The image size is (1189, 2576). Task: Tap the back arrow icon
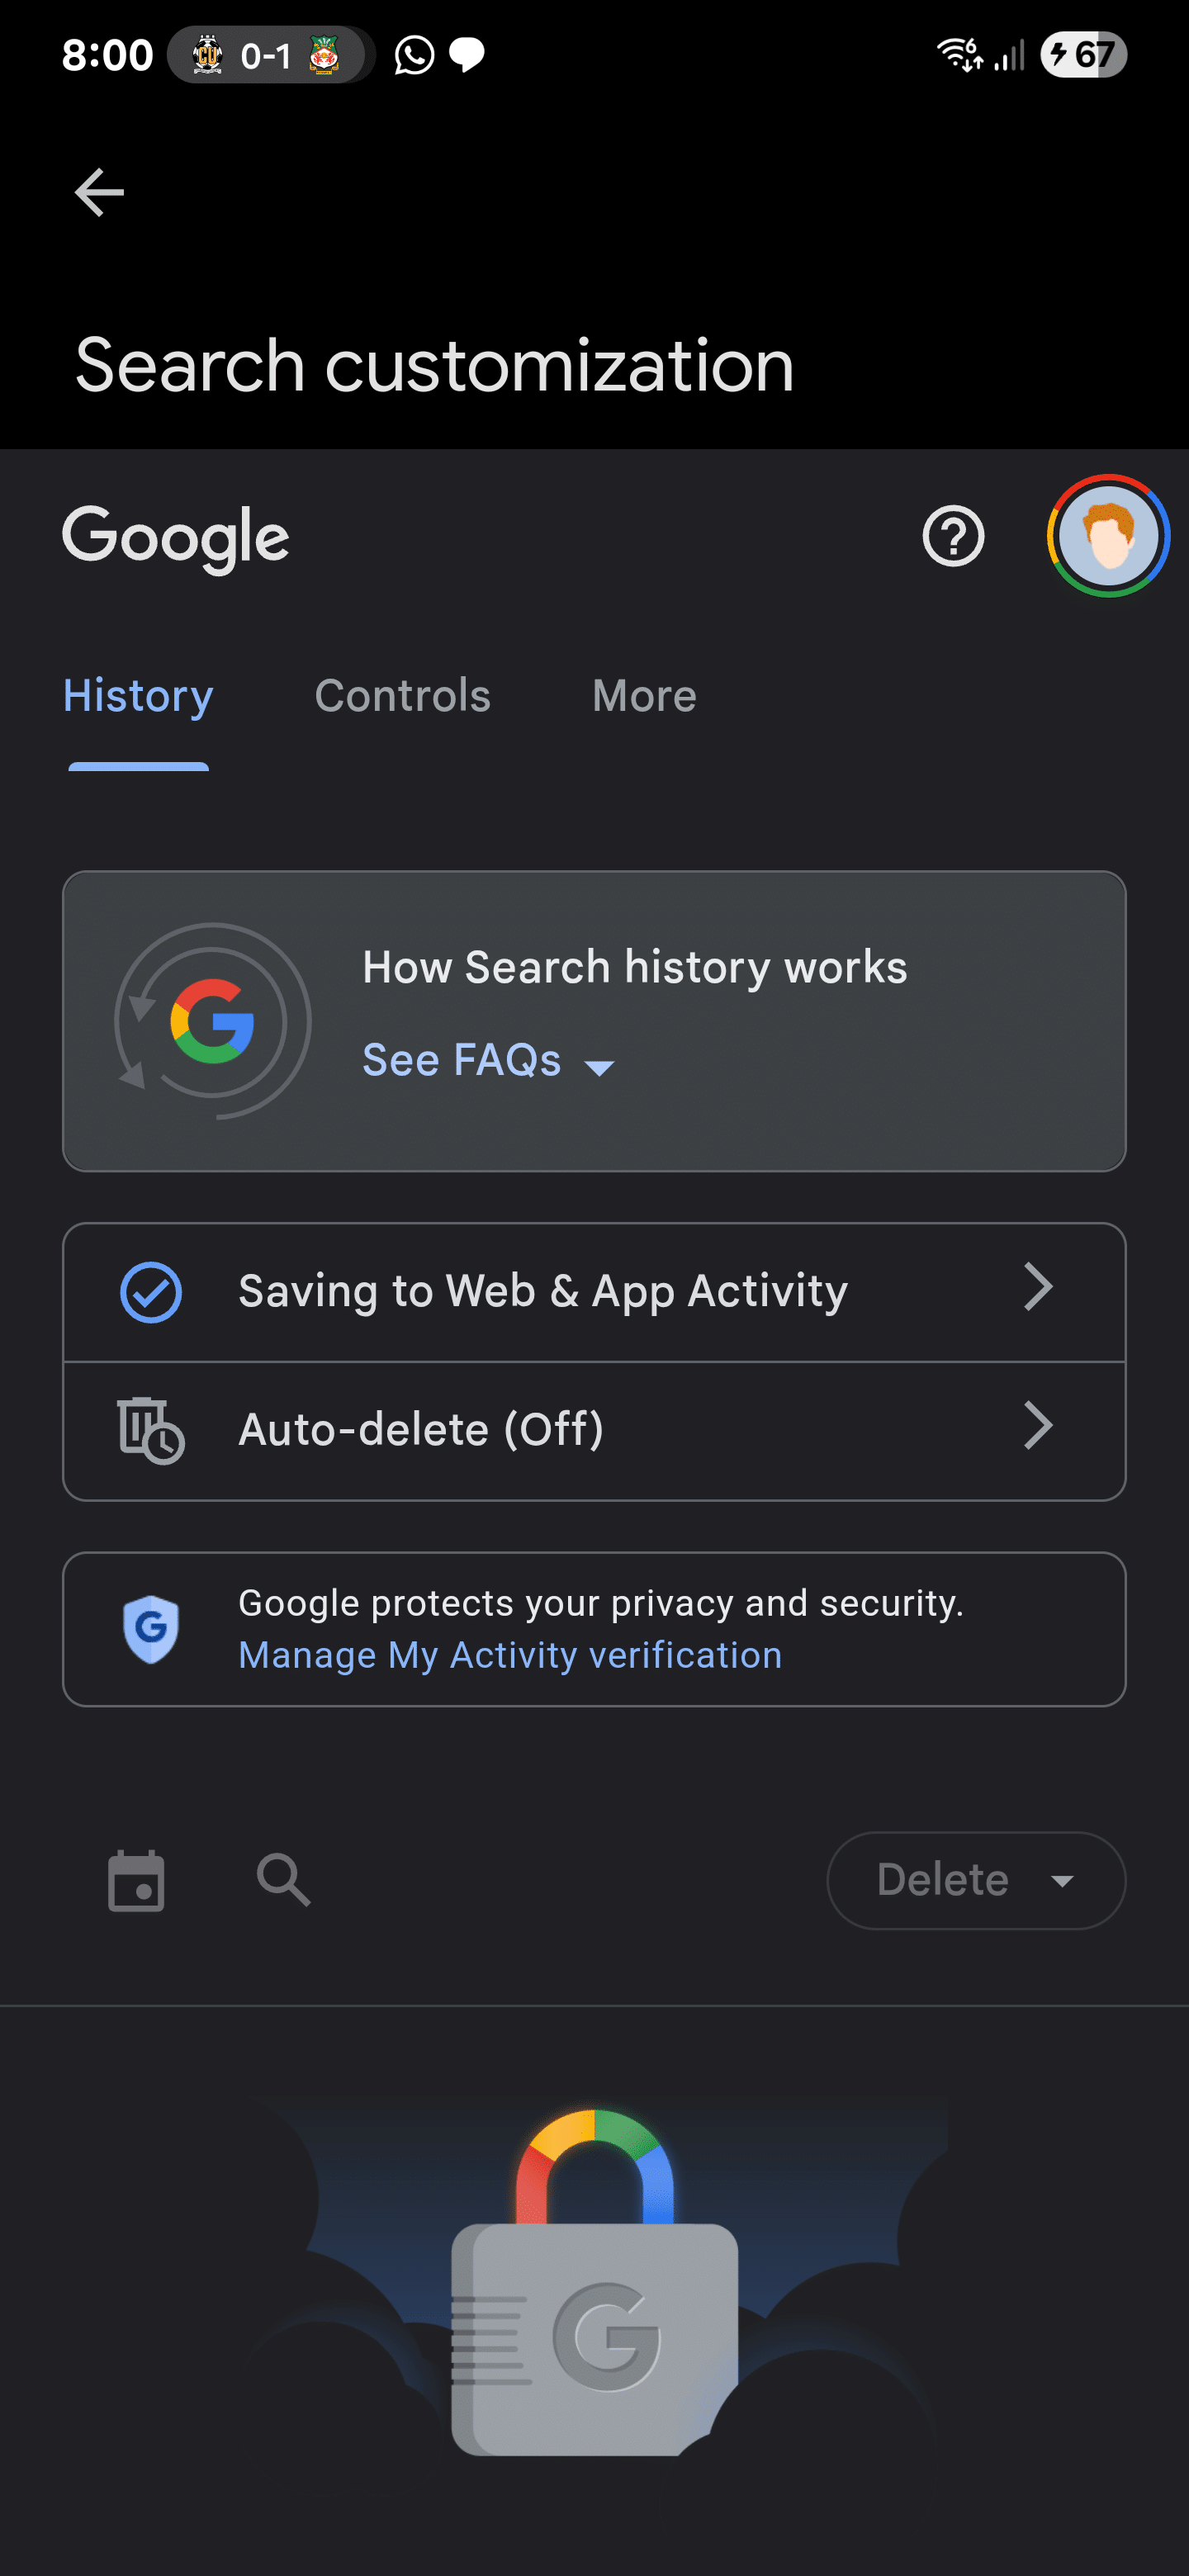[99, 192]
